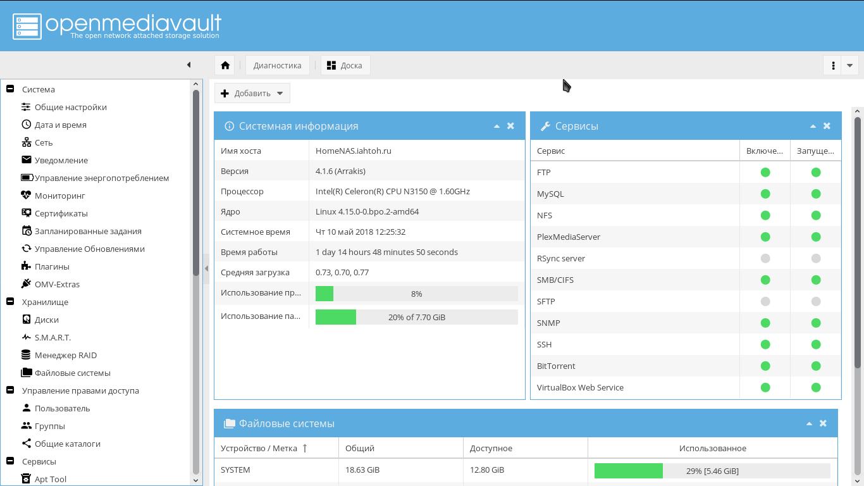This screenshot has height=486, width=864.
Task: Click the memory usage progress bar
Action: [x=416, y=317]
